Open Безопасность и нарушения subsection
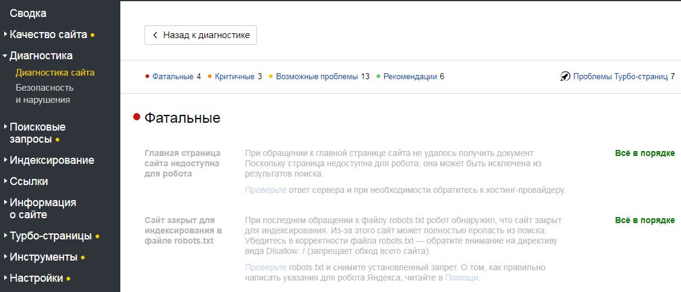681x292 pixels. pos(44,94)
